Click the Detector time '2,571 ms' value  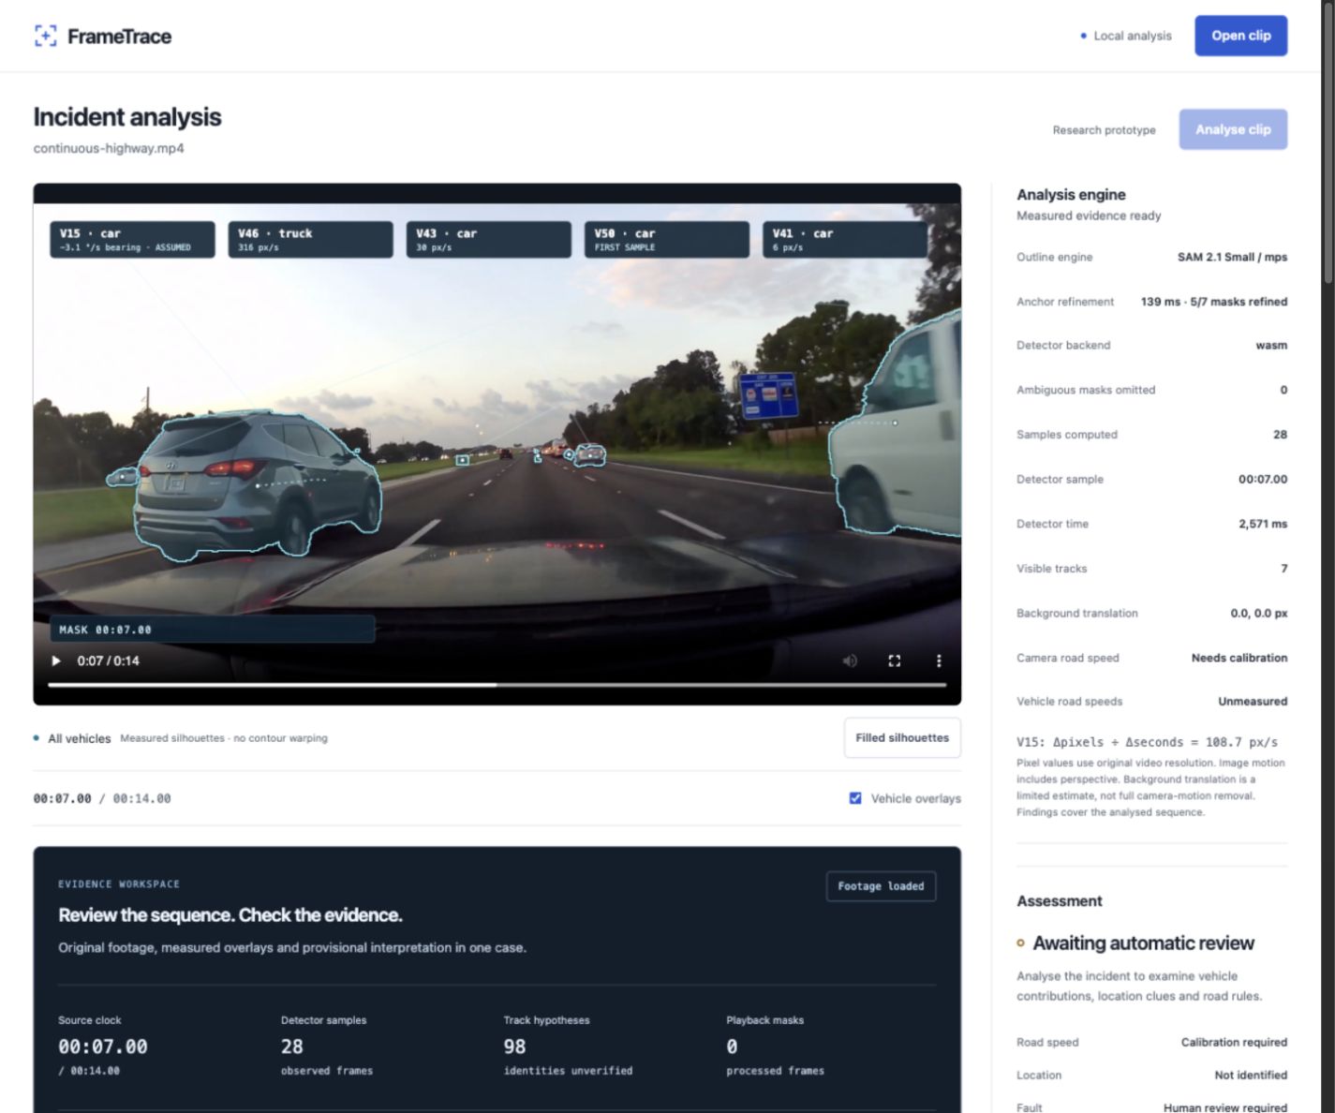point(1263,524)
